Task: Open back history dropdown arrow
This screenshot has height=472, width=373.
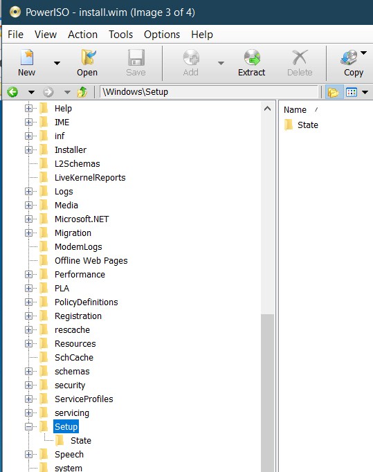Action: click(31, 92)
